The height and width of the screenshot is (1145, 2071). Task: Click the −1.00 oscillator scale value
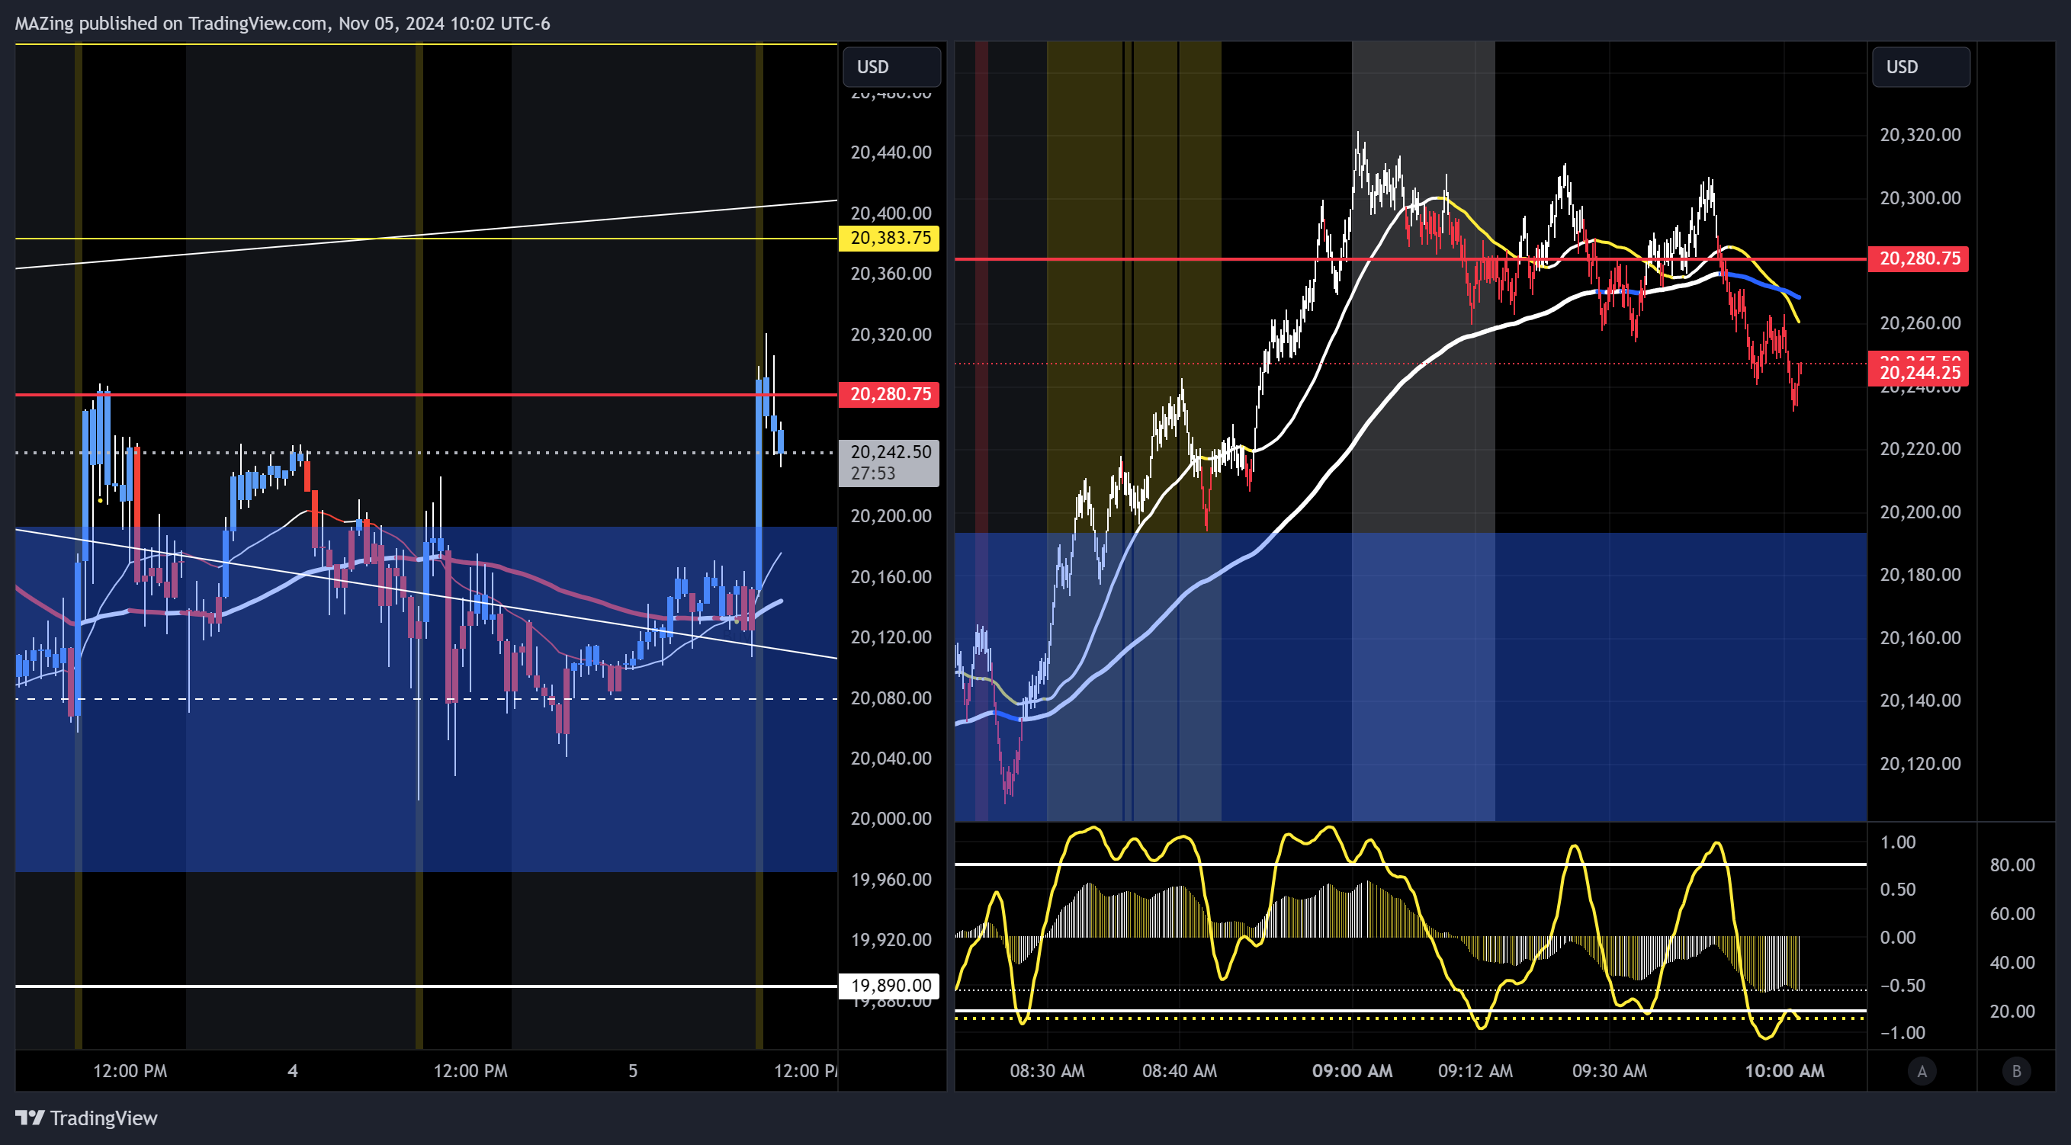pyautogui.click(x=1903, y=1033)
